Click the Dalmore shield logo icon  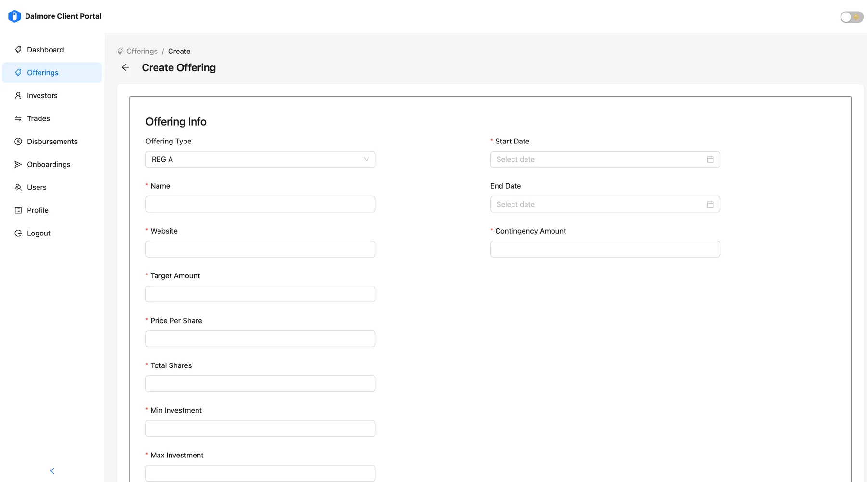tap(14, 16)
